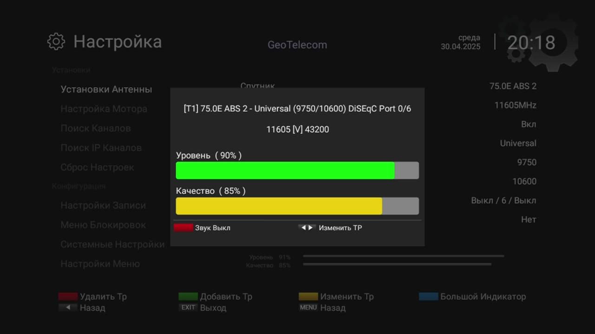Image resolution: width=595 pixels, height=334 pixels.
Task: Click the small Уровень 91% background bar
Action: [x=403, y=256]
